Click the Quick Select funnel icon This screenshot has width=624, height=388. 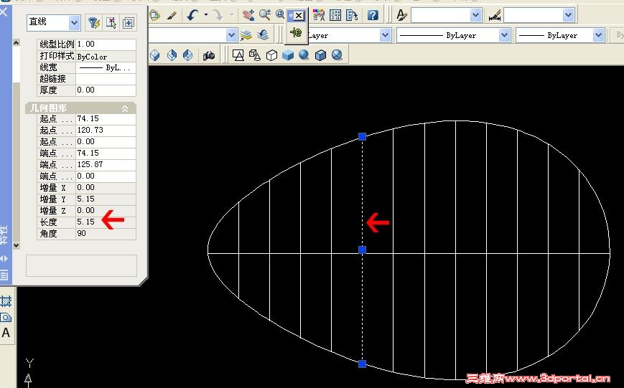coord(94,23)
